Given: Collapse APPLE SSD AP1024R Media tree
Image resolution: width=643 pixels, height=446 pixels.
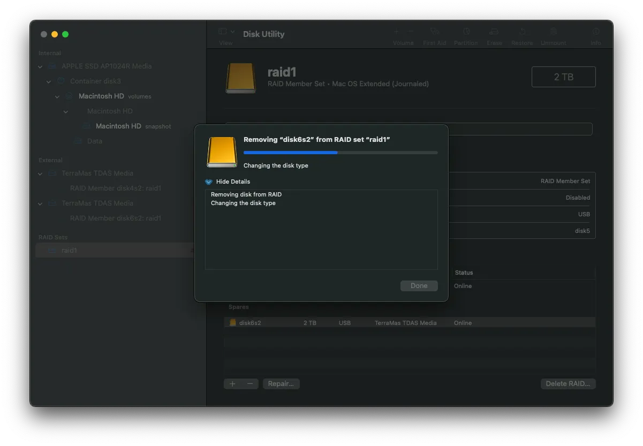Looking at the screenshot, I should pyautogui.click(x=40, y=66).
